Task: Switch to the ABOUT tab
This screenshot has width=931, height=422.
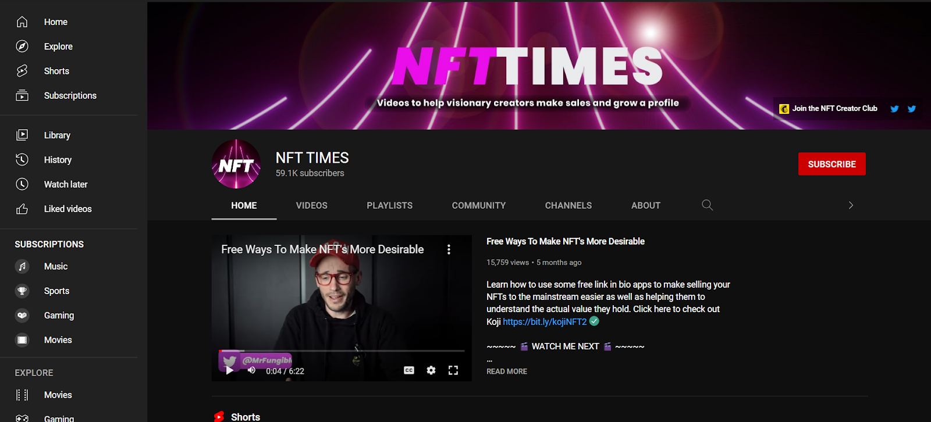Action: [646, 205]
